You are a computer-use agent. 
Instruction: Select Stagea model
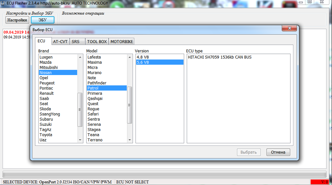(107, 129)
